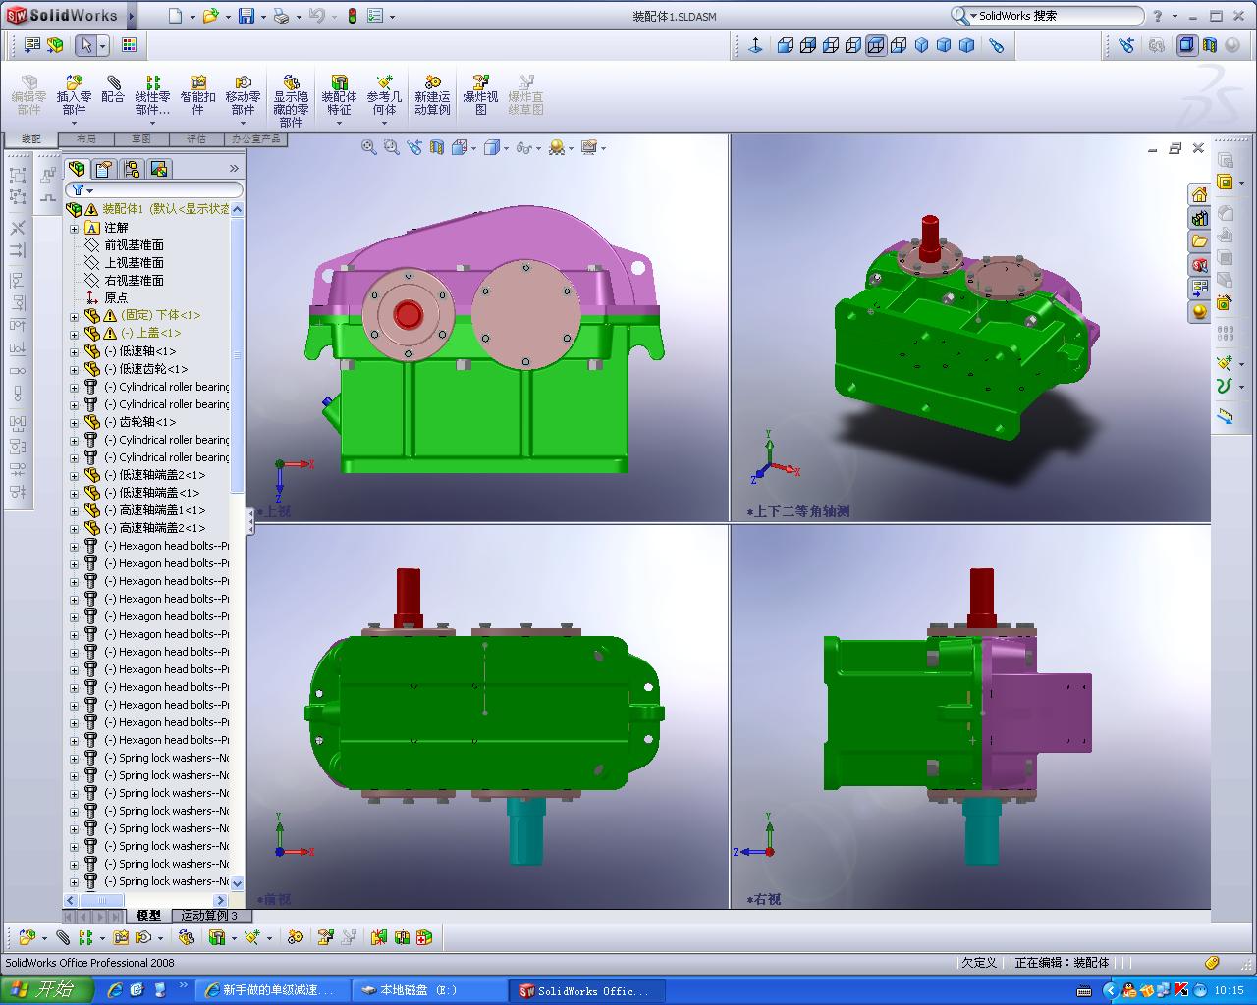Click the Normal To view icon
Viewport: 1257px width, 1005px height.
(755, 45)
